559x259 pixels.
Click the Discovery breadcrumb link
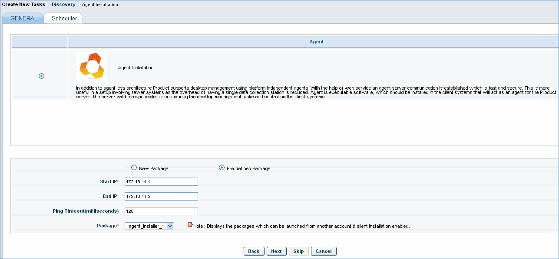63,4
